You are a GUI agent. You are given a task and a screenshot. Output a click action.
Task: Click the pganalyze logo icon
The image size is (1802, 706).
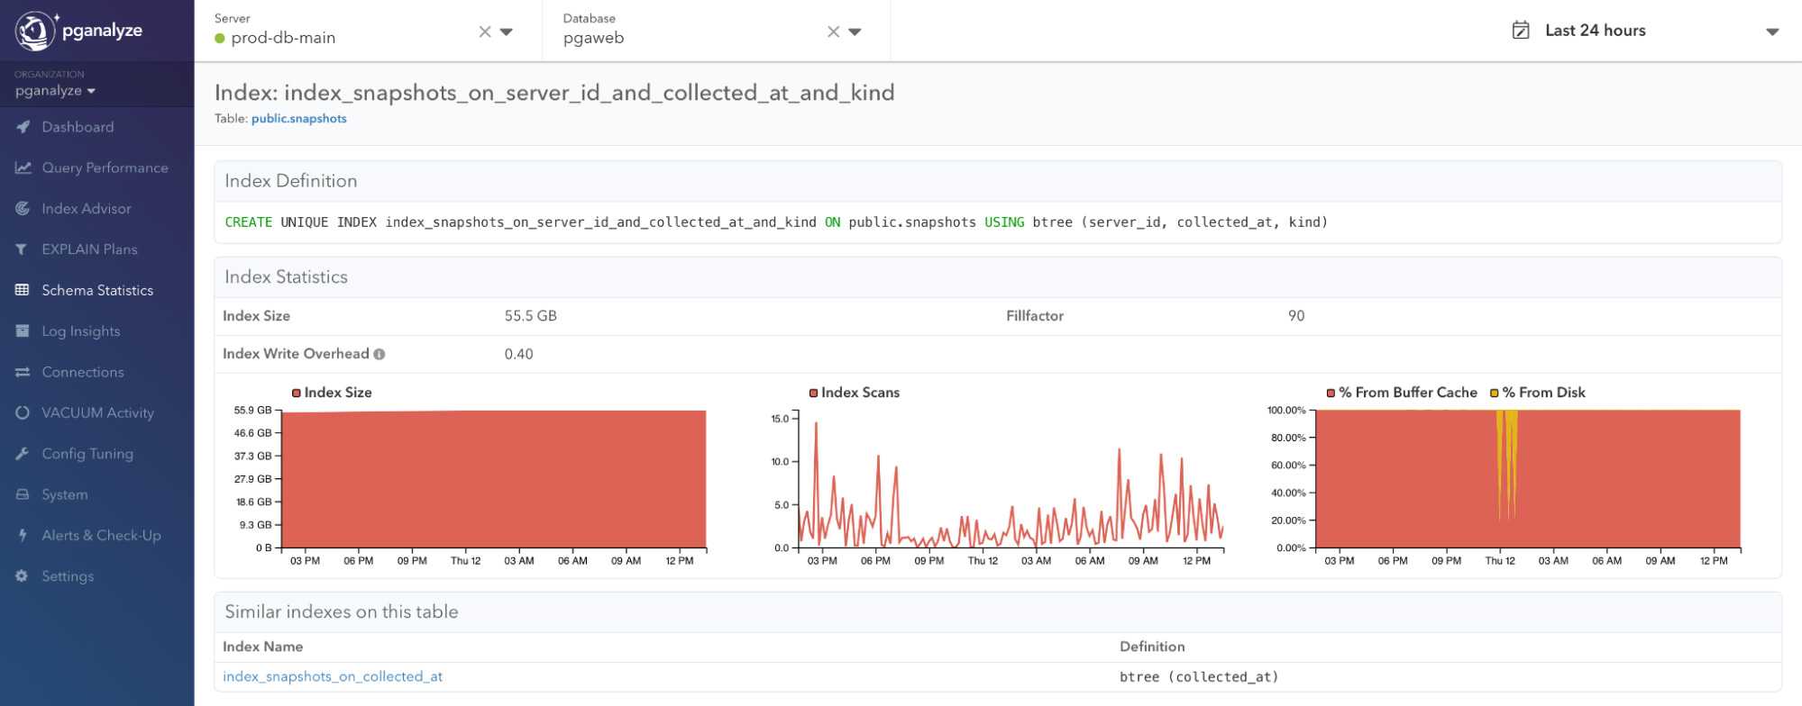point(34,31)
